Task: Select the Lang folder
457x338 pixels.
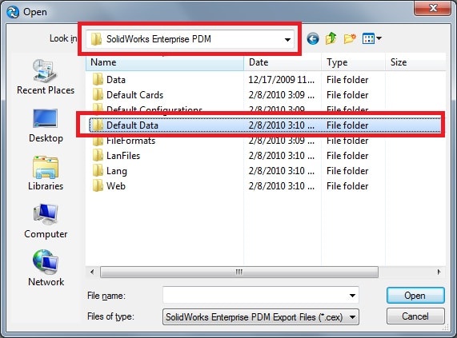Action: pyautogui.click(x=117, y=171)
